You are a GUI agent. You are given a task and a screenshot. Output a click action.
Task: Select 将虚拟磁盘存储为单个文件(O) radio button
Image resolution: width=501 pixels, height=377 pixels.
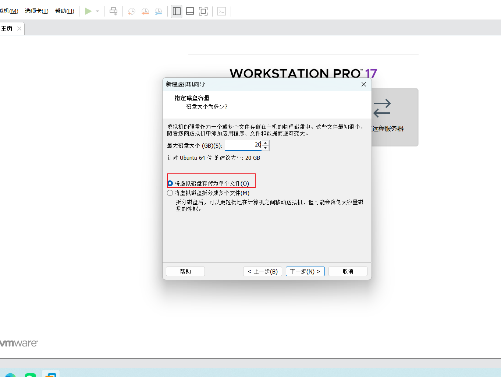(170, 183)
